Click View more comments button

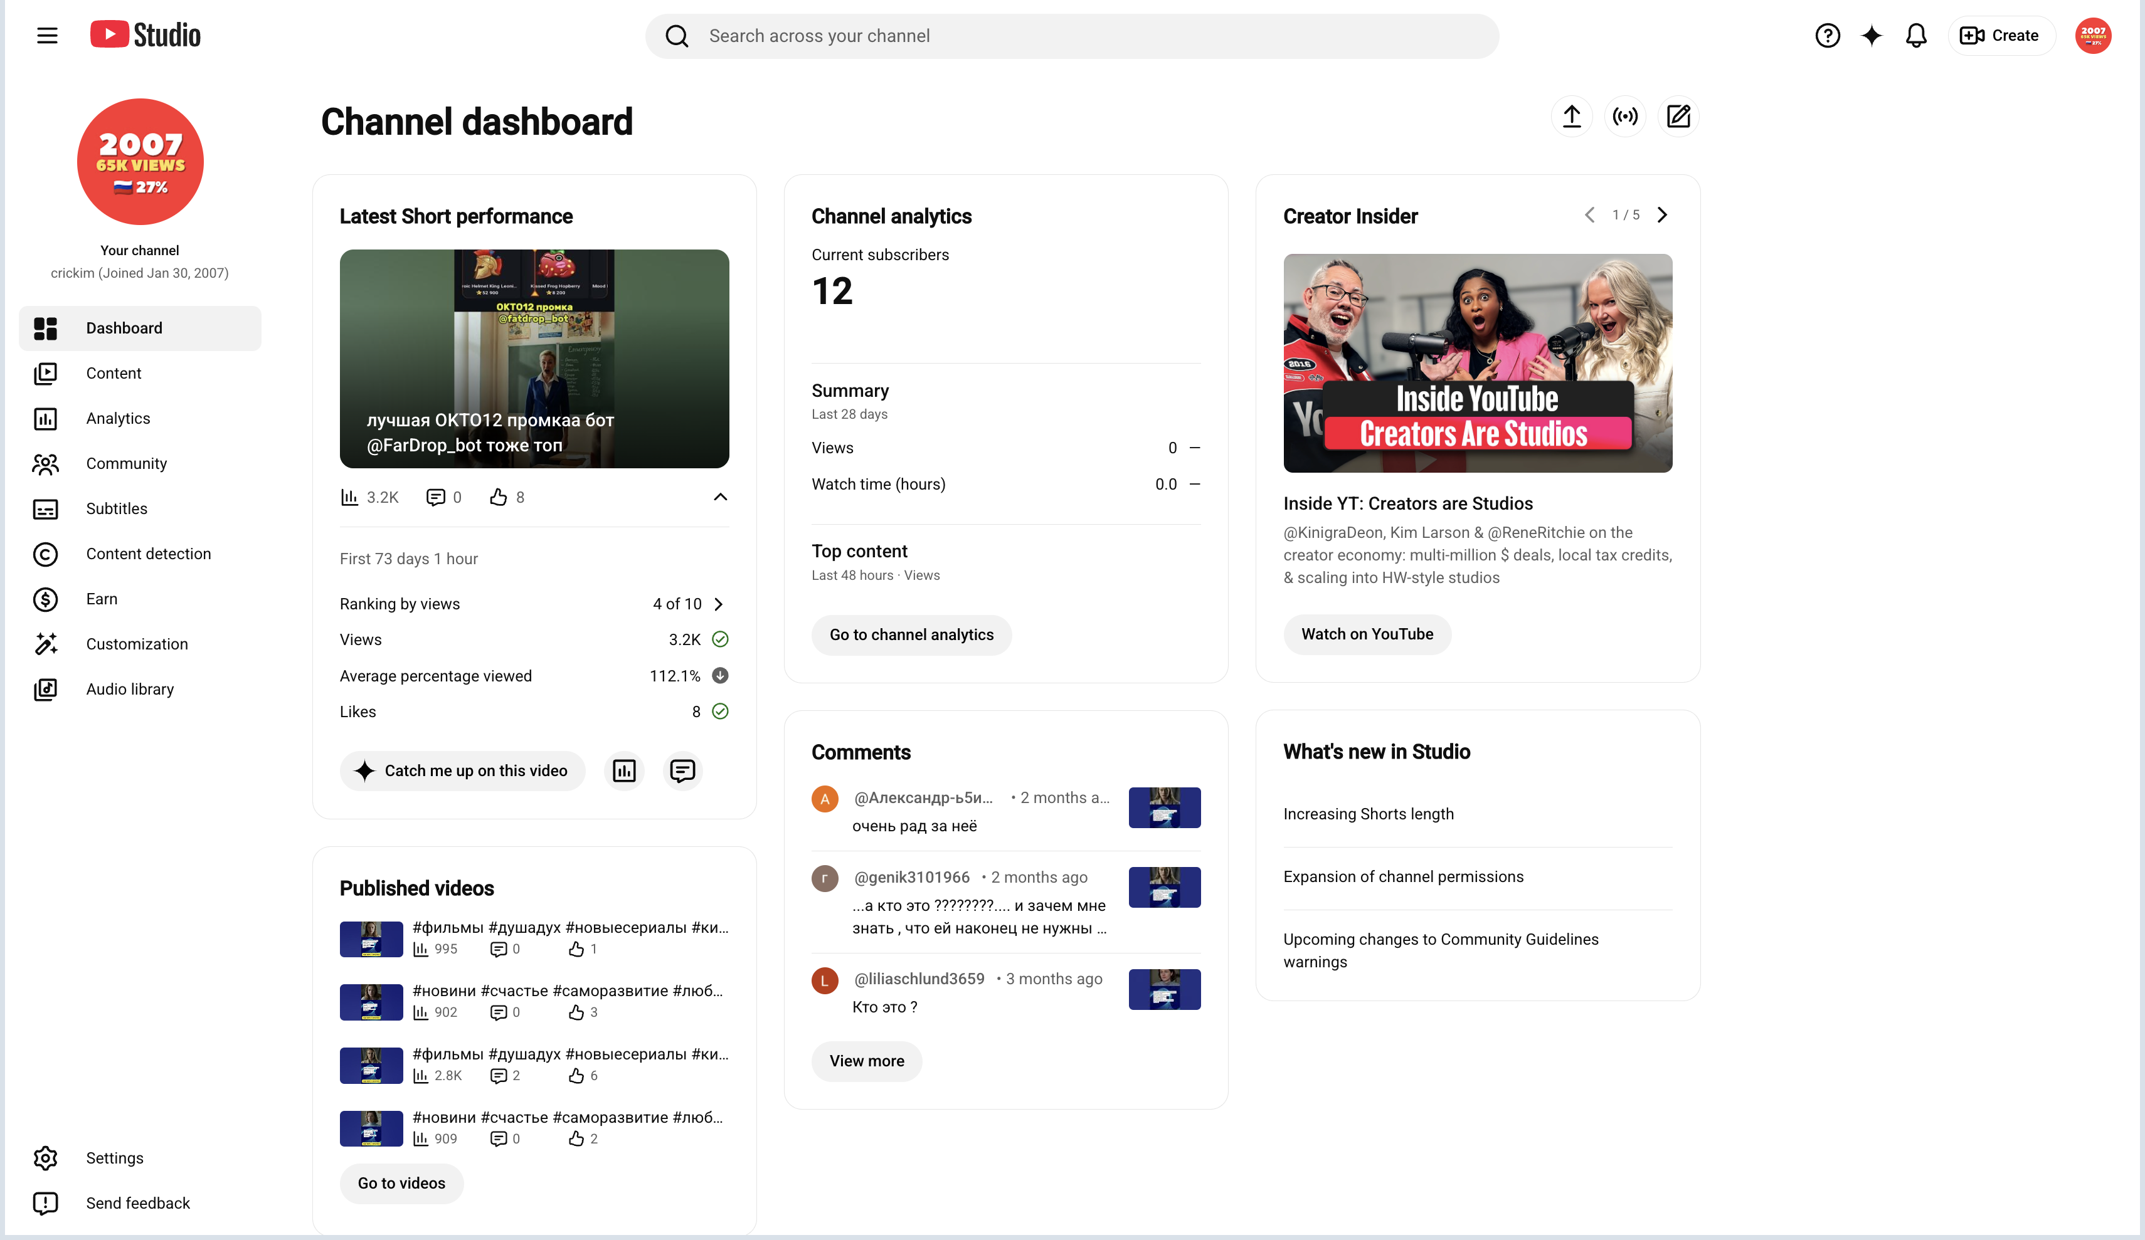click(x=867, y=1062)
